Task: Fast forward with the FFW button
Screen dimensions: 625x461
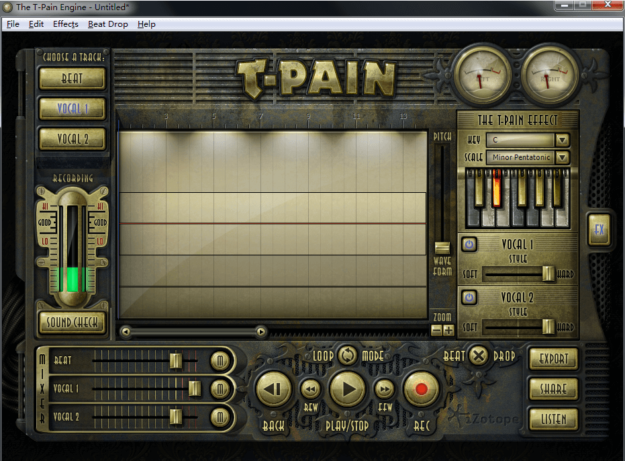Action: pyautogui.click(x=384, y=388)
